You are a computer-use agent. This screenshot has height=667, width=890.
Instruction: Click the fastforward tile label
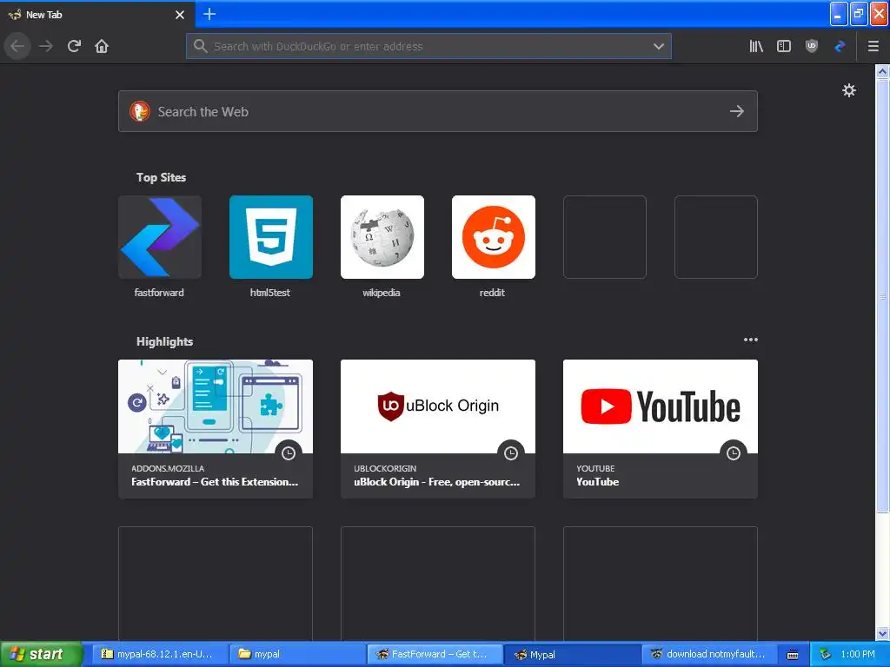point(159,293)
